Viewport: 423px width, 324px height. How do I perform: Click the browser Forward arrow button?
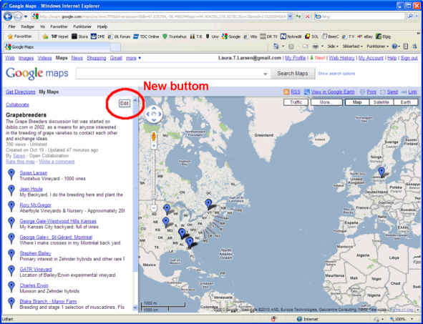18,16
